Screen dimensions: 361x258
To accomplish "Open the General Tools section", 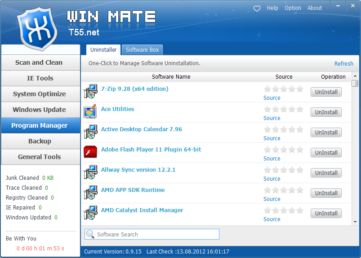I will 40,157.
